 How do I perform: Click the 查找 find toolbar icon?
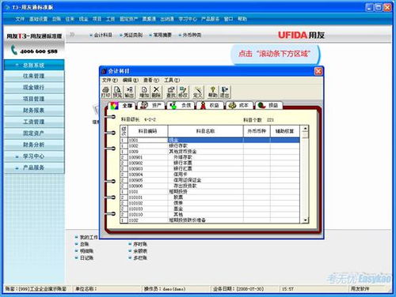tap(171, 92)
